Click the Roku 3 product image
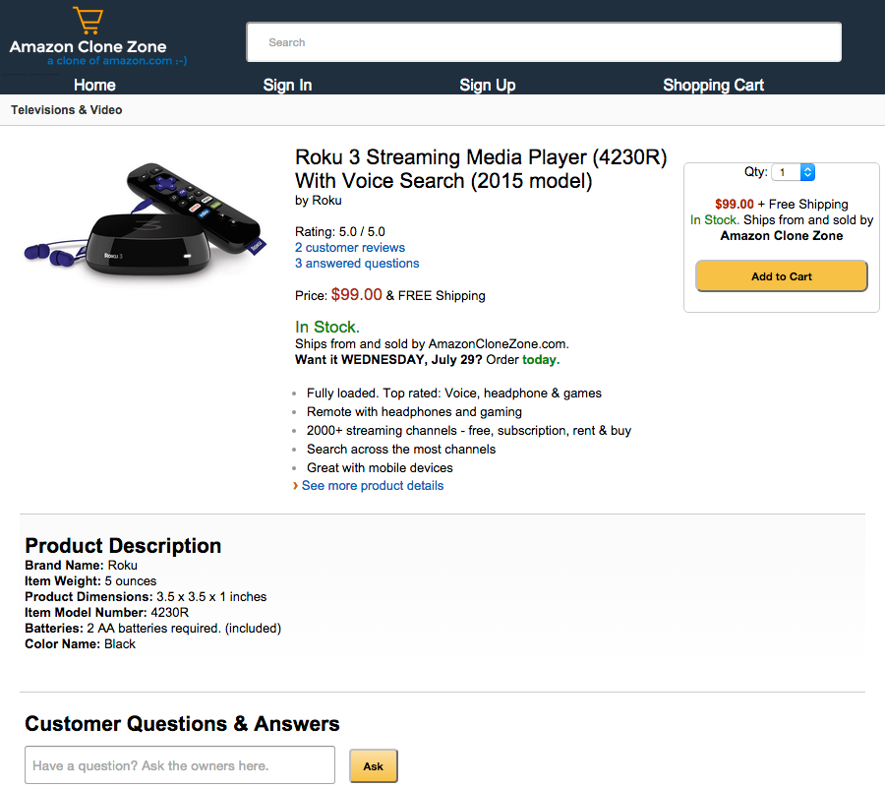Viewport: 885px width, 788px height. (x=146, y=224)
